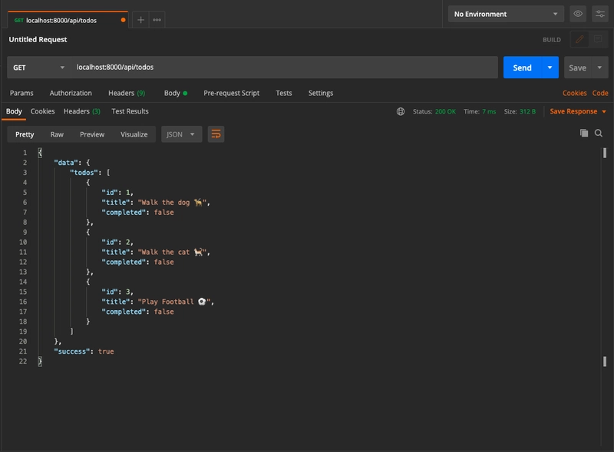614x452 pixels.
Task: Open the Cookies link
Action: (574, 93)
